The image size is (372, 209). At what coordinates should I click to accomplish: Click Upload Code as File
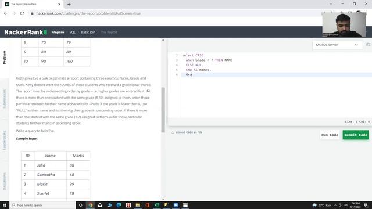[x=187, y=132]
